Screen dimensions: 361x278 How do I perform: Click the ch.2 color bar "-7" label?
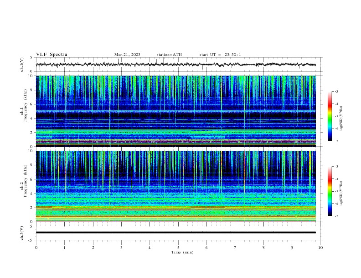point(336,216)
